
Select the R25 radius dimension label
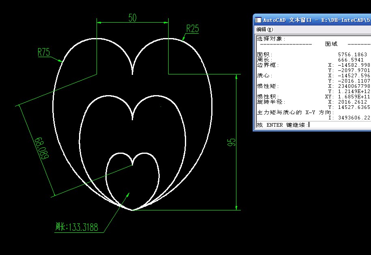click(x=193, y=29)
